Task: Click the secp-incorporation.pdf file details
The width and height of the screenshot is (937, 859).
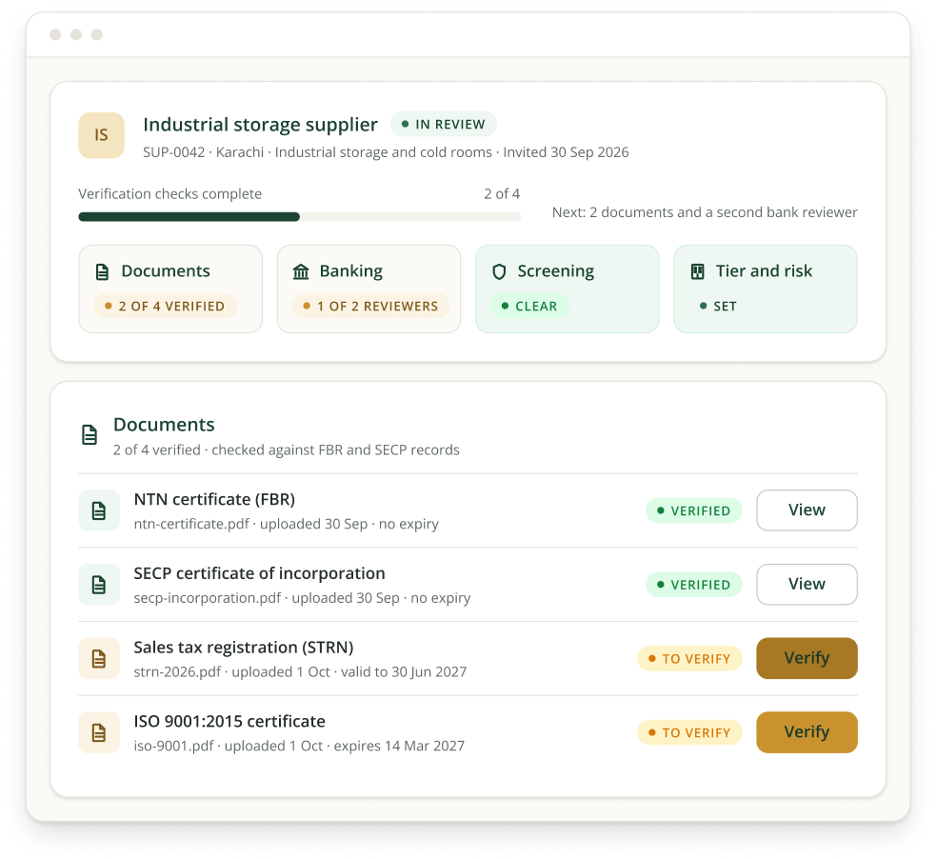Action: 303,598
